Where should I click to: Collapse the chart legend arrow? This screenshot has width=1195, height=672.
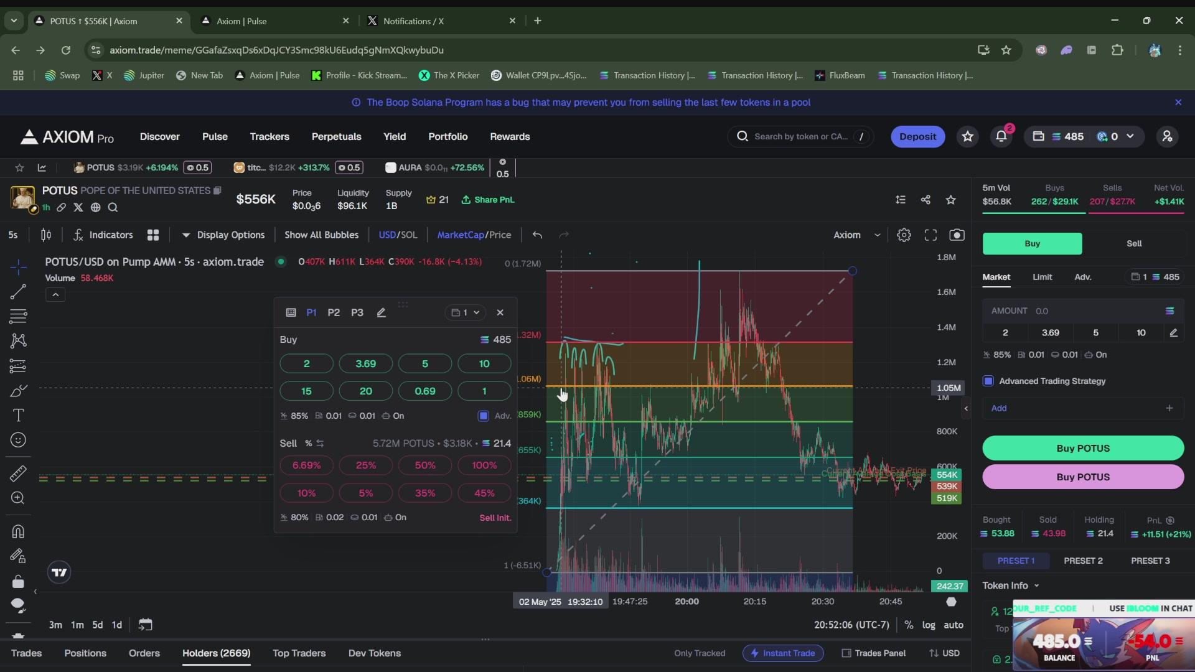(55, 295)
